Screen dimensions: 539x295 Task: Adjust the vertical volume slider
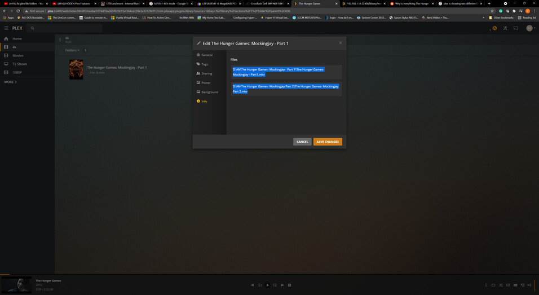point(535,285)
